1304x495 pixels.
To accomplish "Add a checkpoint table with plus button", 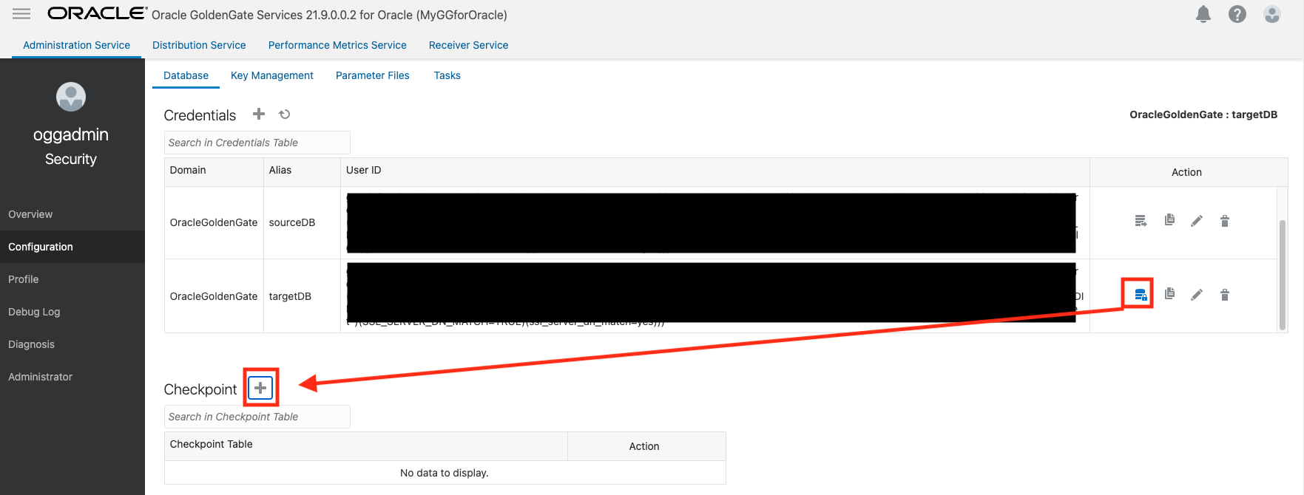I will click(260, 388).
